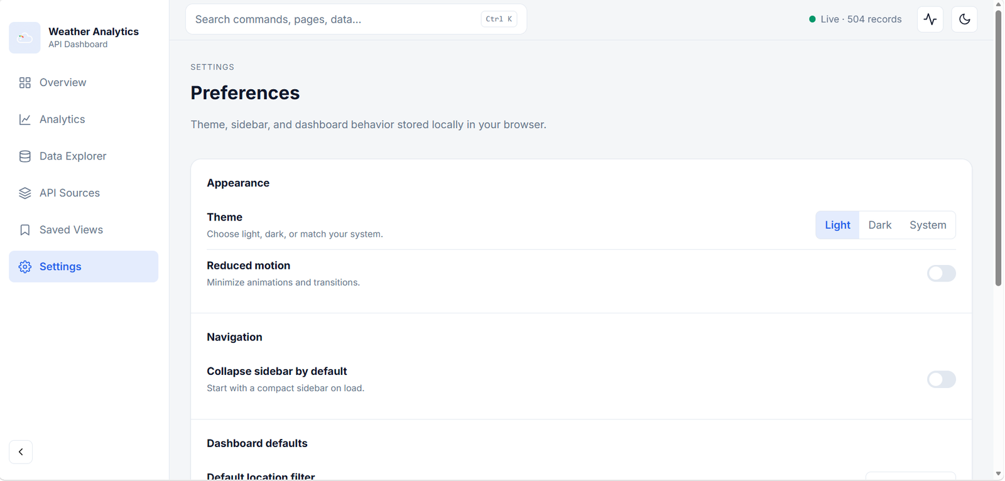Viewport: 1005px width, 481px height.
Task: Open the Analytics chart icon
Action: pos(25,119)
